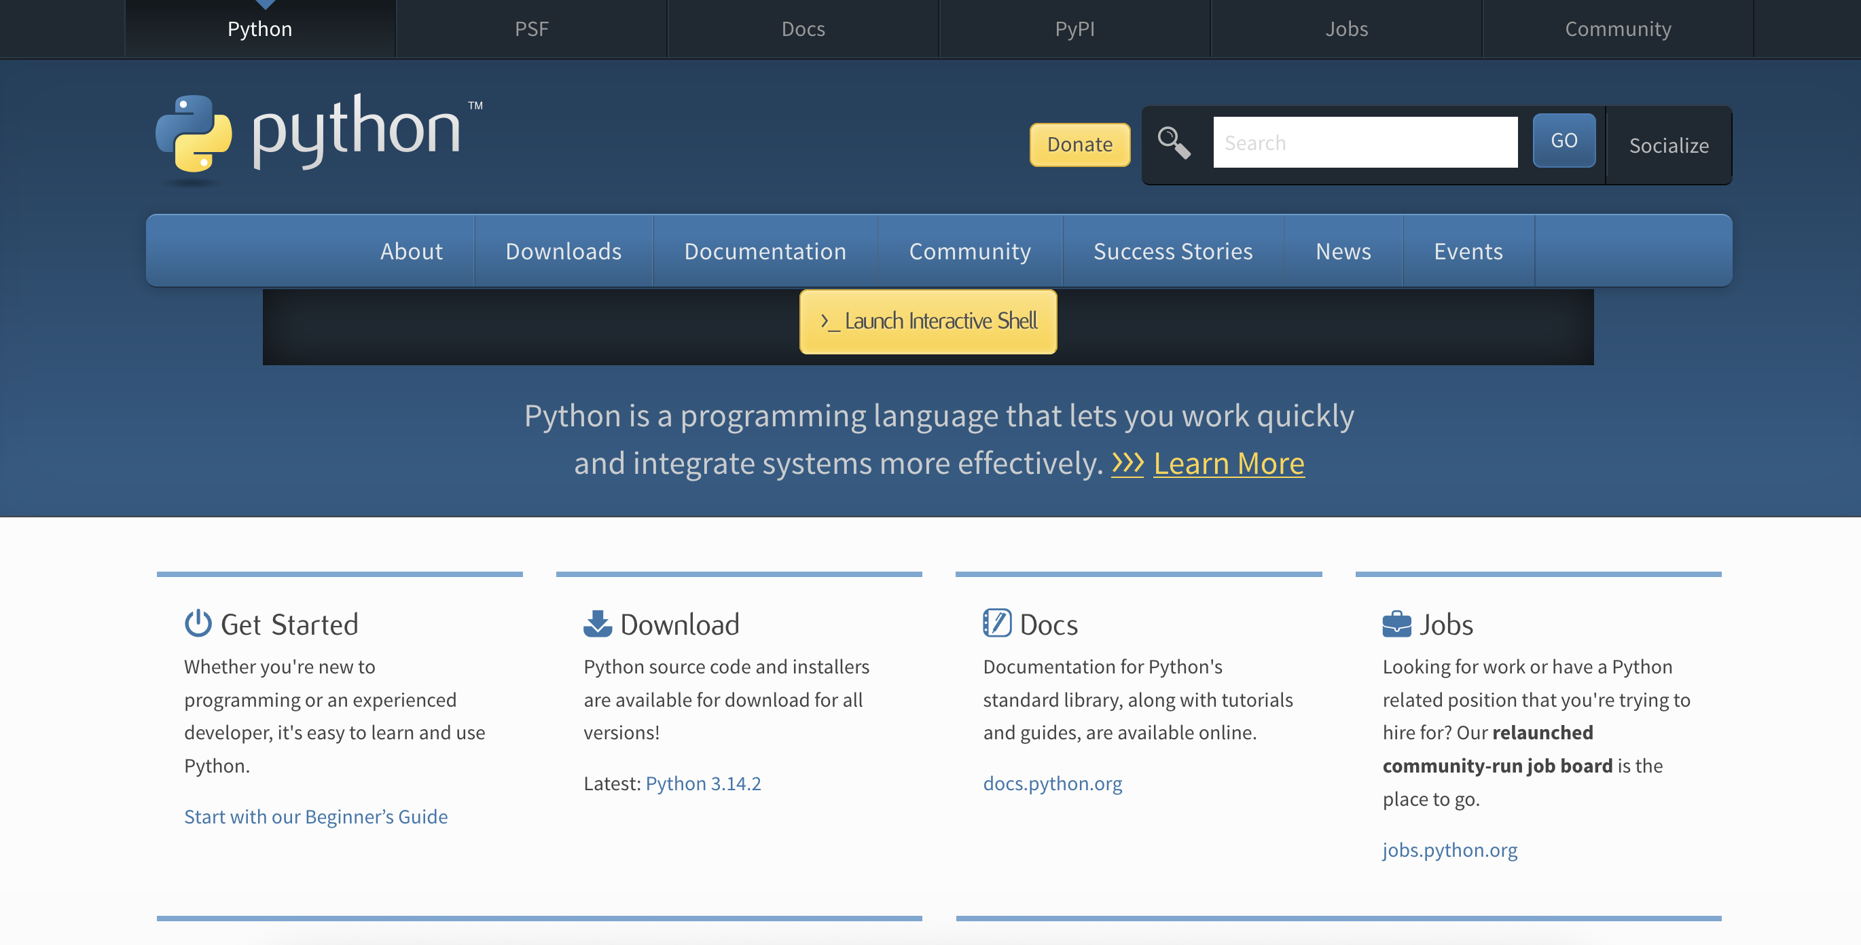Launch the Interactive Shell

point(928,321)
